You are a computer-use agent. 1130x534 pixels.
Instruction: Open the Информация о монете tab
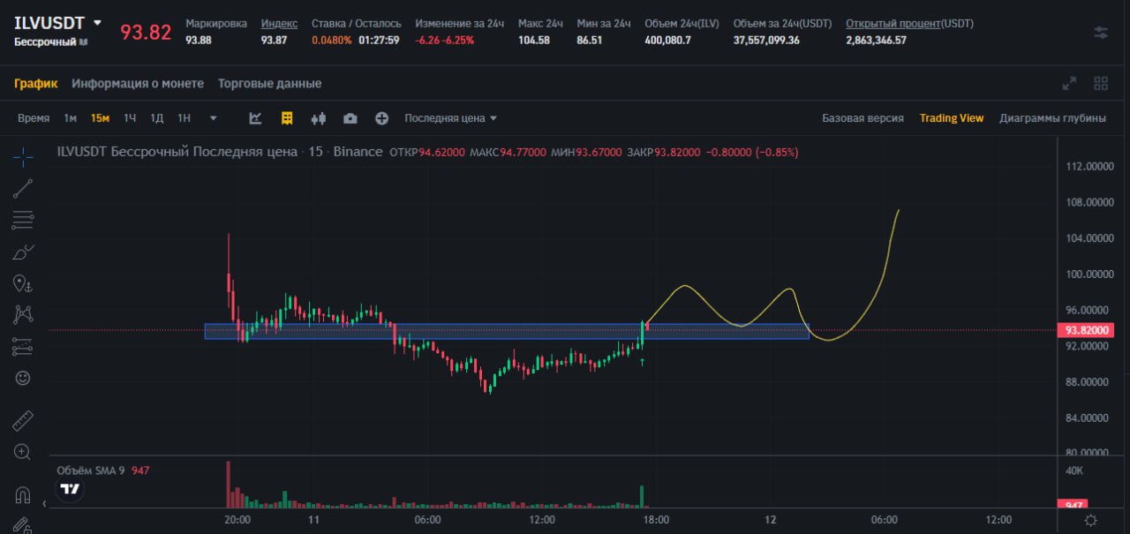click(x=138, y=84)
